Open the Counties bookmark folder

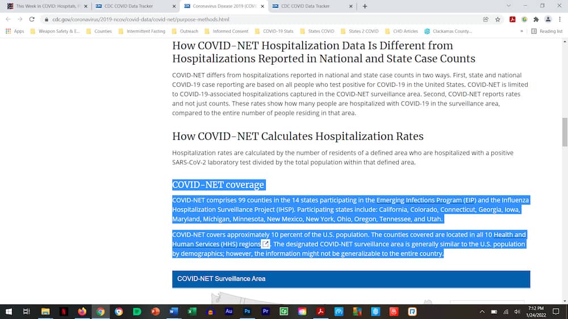click(99, 31)
